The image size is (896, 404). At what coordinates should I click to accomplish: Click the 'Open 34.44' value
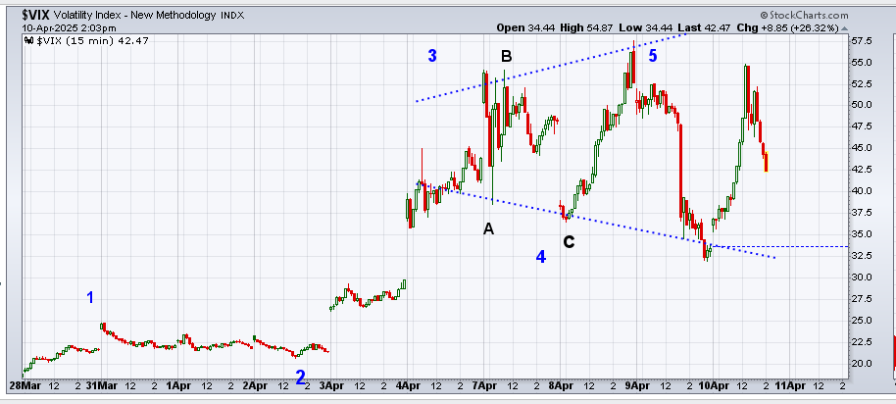[x=524, y=28]
